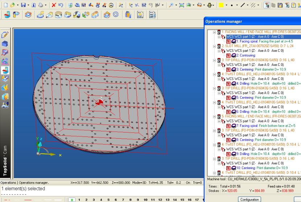Click the Tol= 0.2 status field
Viewport: 301px width, 202px height.
pos(174,183)
